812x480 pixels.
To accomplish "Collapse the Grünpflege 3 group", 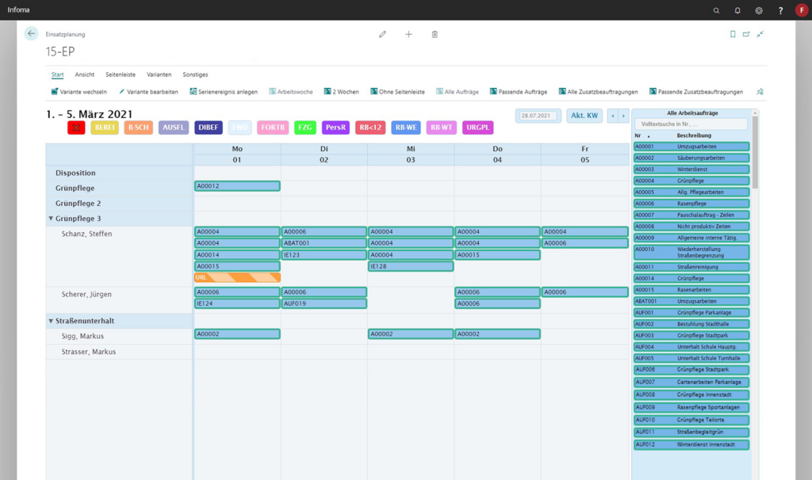I will (x=52, y=219).
